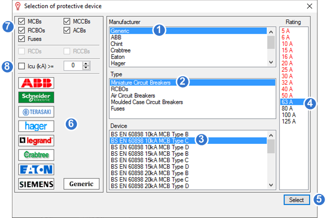Select BS EN 60898 20kA MCB Type B

click(188, 173)
